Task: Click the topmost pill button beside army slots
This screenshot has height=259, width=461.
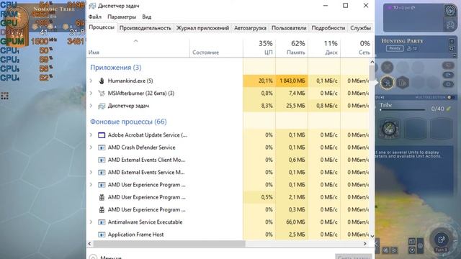Action: [x=448, y=65]
